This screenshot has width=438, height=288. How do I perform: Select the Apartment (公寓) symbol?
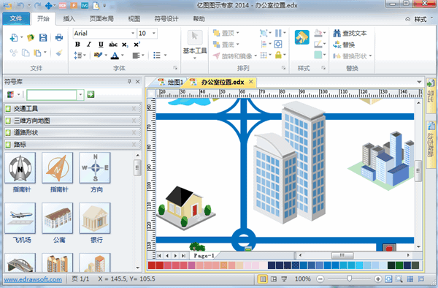click(x=58, y=219)
